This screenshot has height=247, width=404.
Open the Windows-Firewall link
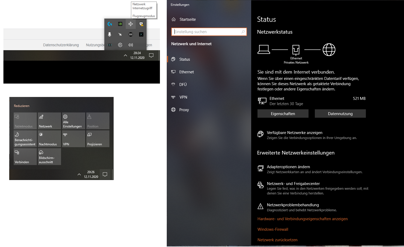tap(273, 229)
